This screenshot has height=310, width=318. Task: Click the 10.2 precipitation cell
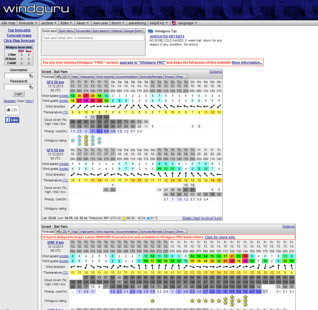99,131
